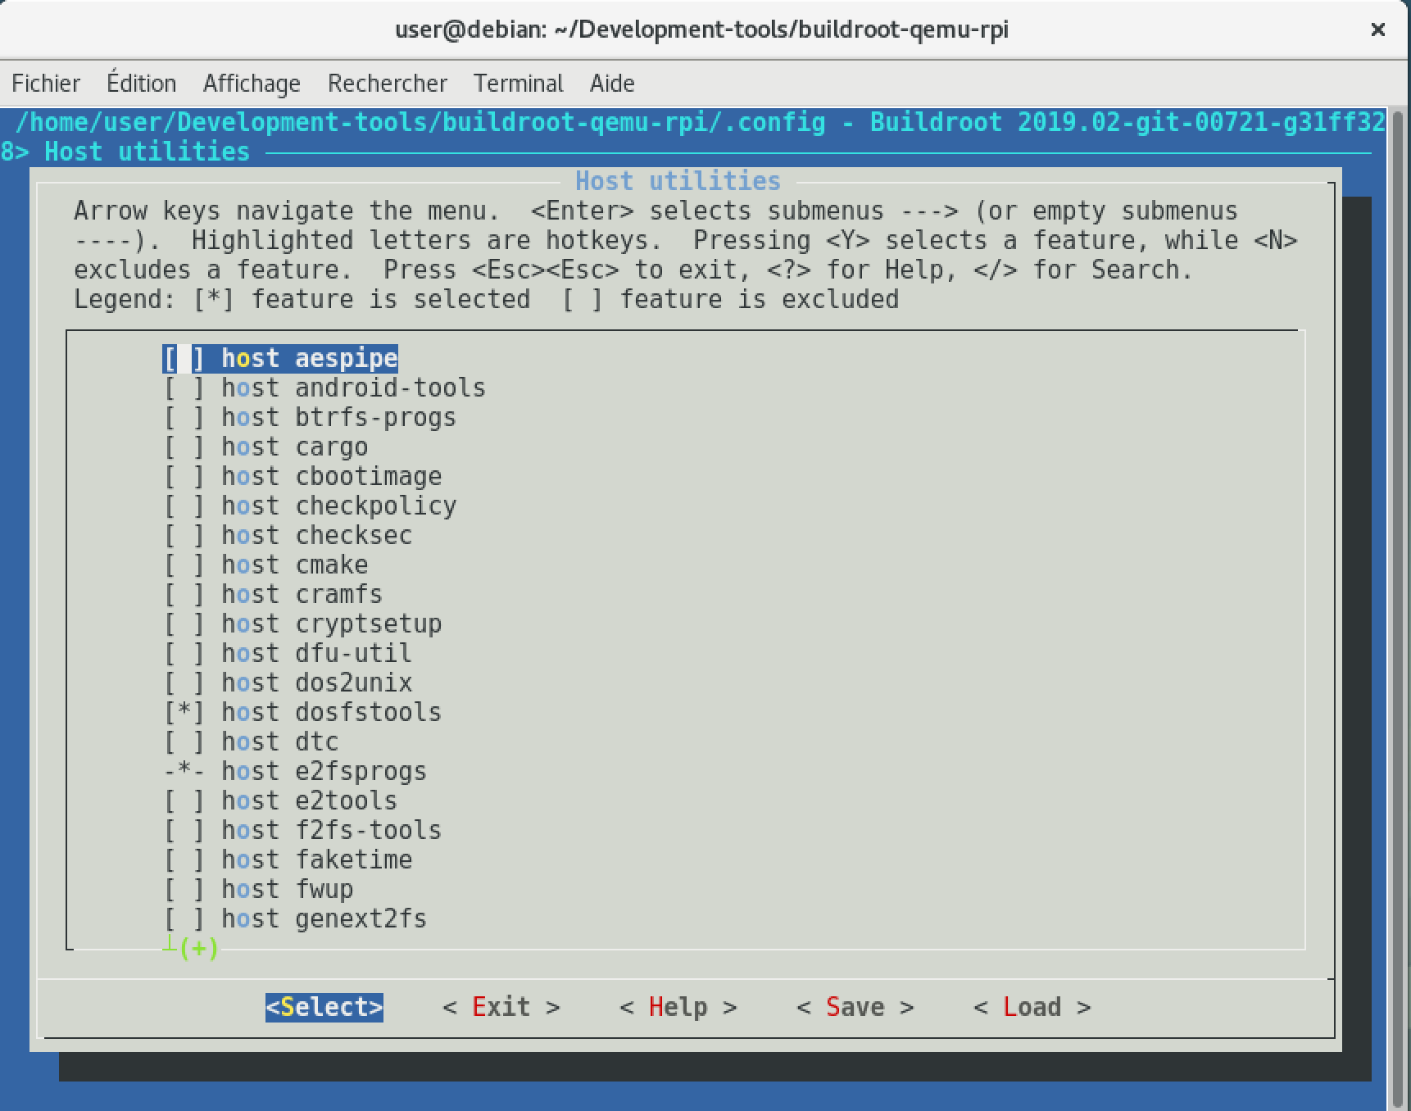Toggle host btrfs-progs checkbox
Viewport: 1411px width, 1111px height.
pyautogui.click(x=184, y=417)
